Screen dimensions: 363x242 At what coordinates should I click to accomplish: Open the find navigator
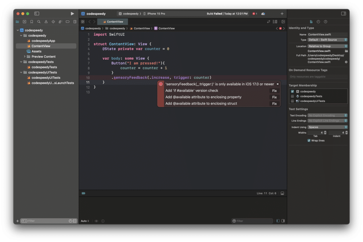(x=39, y=22)
